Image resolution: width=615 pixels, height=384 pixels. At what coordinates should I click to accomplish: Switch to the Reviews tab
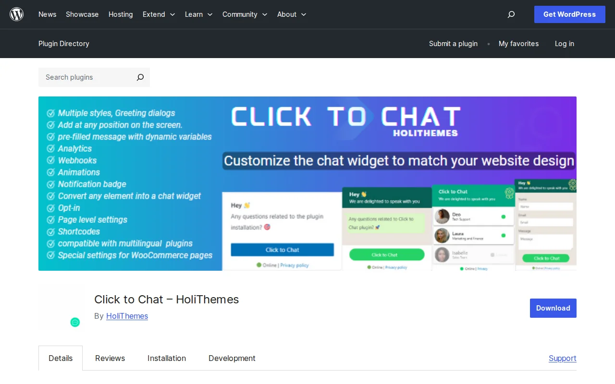[x=110, y=358]
